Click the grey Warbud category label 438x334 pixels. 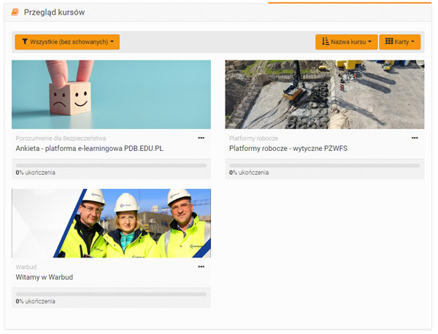[26, 267]
